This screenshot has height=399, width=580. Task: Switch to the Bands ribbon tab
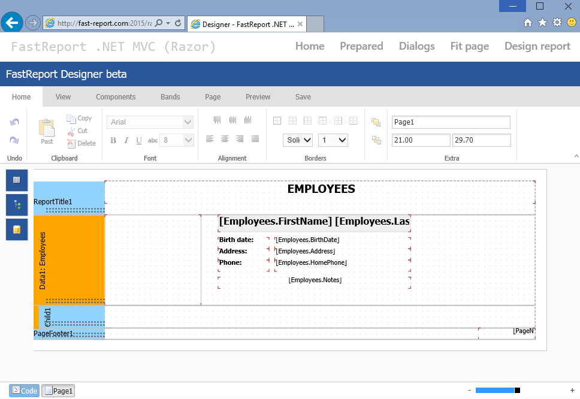coord(170,97)
